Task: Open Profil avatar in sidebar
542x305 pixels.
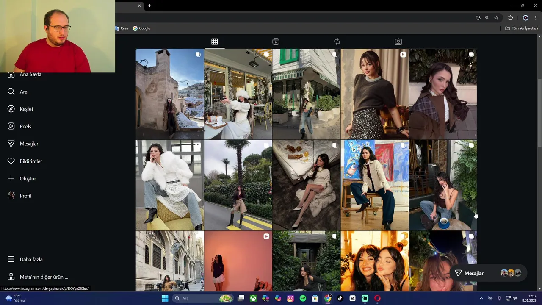Action: 11,196
